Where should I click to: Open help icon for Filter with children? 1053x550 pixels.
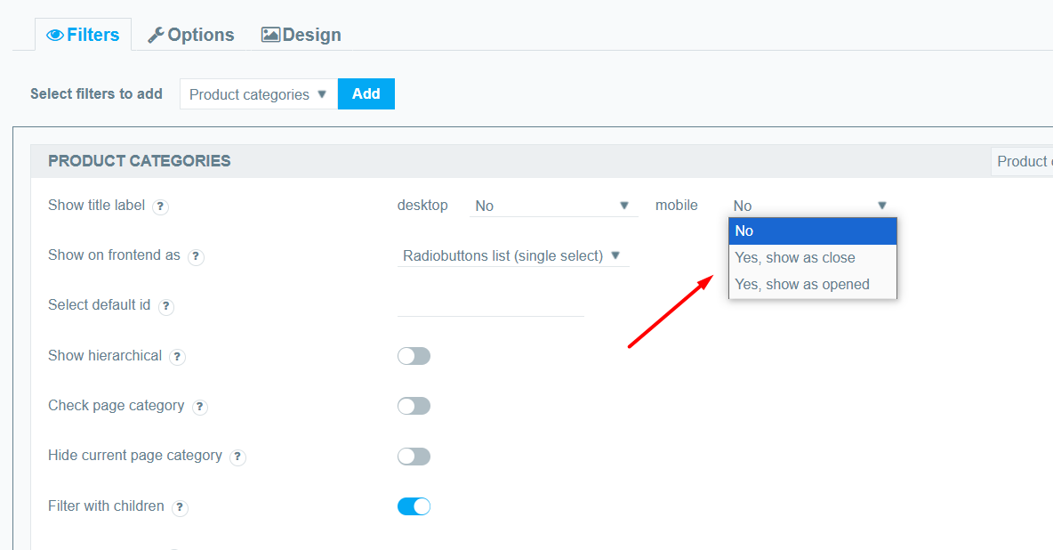click(x=180, y=507)
